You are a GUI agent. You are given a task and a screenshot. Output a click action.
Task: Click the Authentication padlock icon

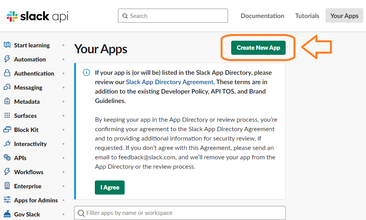(x=7, y=73)
